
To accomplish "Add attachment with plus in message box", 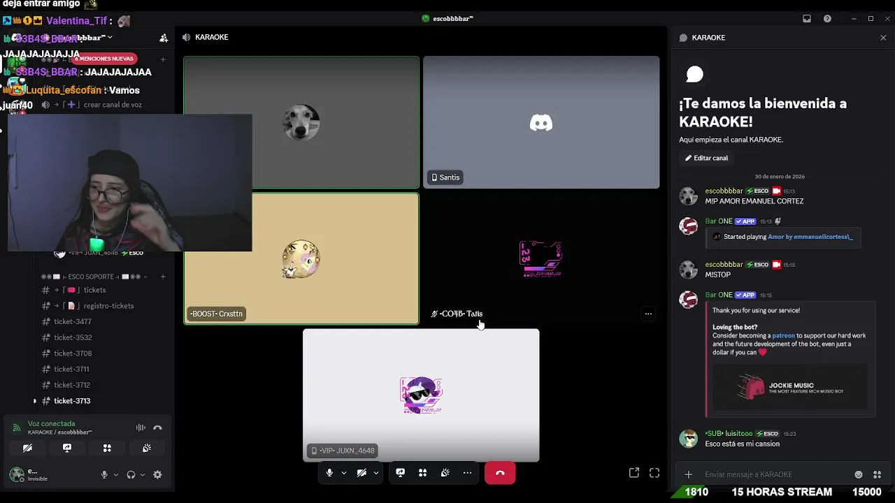I will tap(689, 474).
